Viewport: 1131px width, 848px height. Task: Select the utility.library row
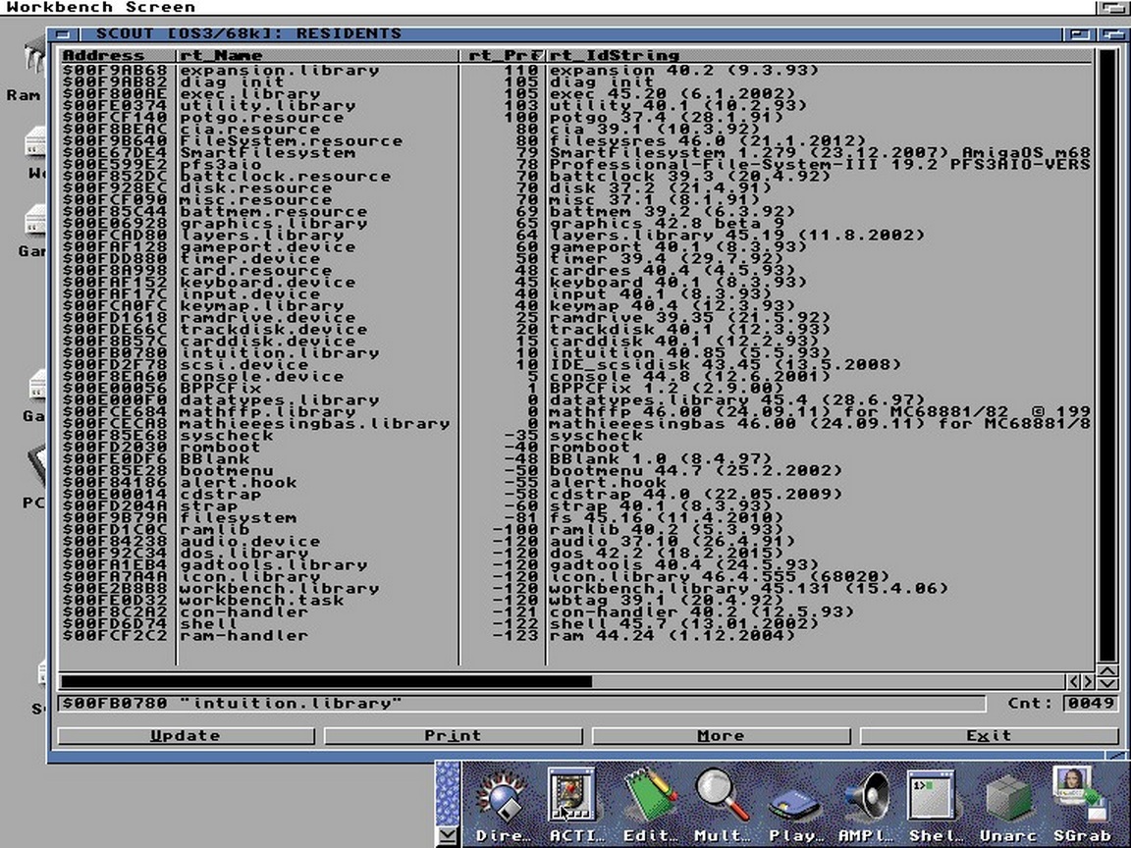(x=575, y=105)
